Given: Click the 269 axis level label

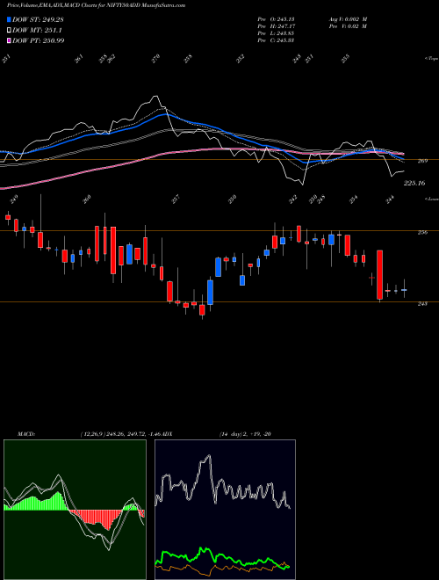Looking at the screenshot, I should click(422, 161).
